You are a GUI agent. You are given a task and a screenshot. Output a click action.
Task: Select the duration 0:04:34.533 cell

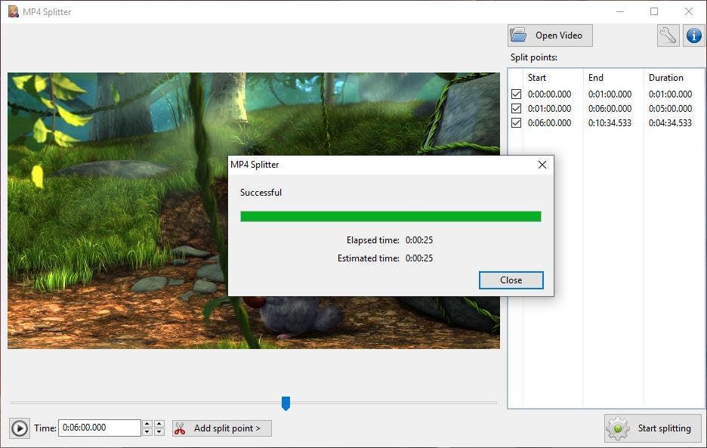point(670,123)
